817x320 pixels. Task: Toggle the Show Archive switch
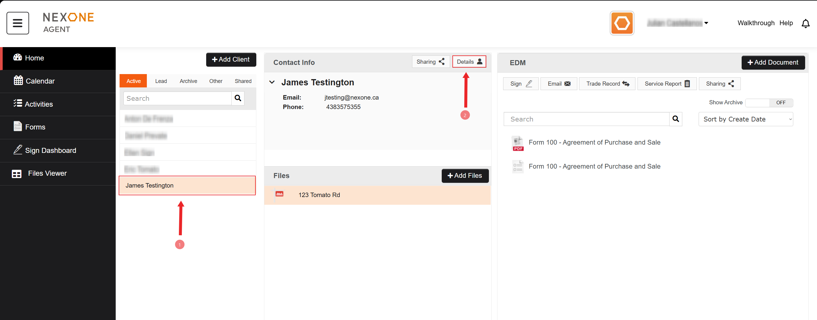(x=769, y=103)
